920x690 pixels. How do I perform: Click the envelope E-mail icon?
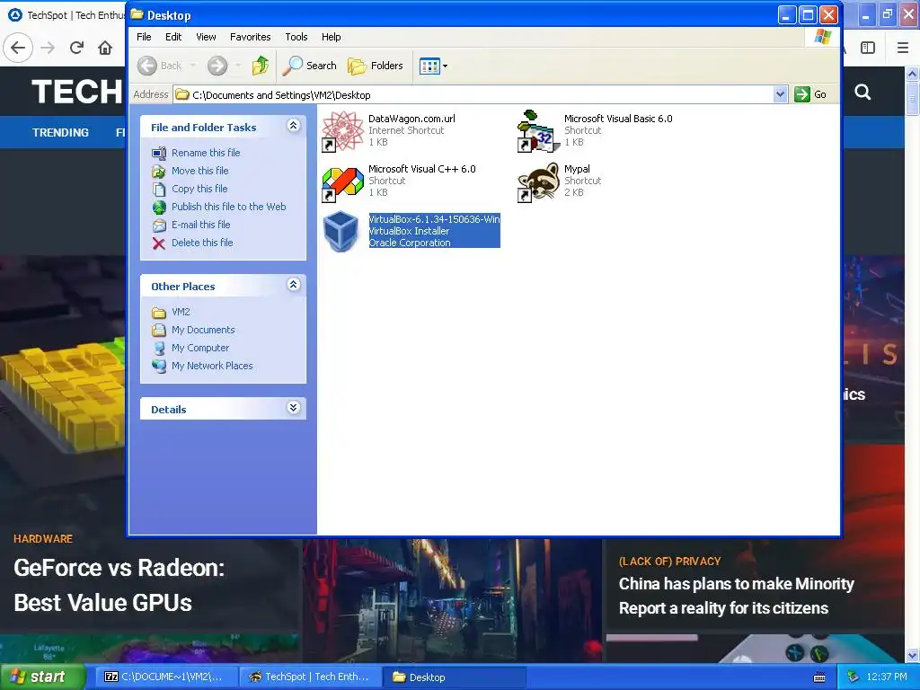(x=159, y=226)
